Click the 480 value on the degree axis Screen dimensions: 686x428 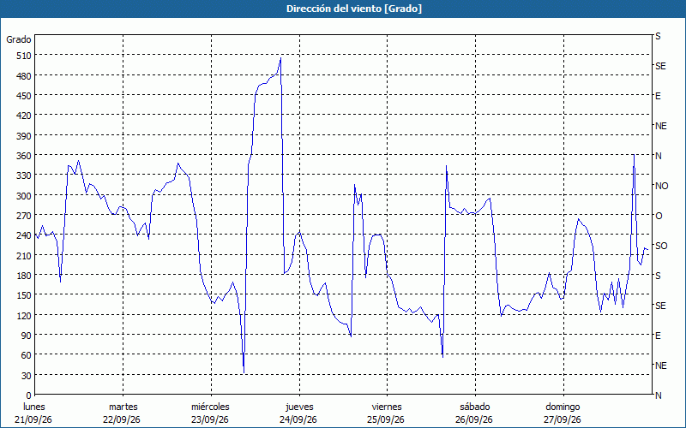[x=24, y=76]
